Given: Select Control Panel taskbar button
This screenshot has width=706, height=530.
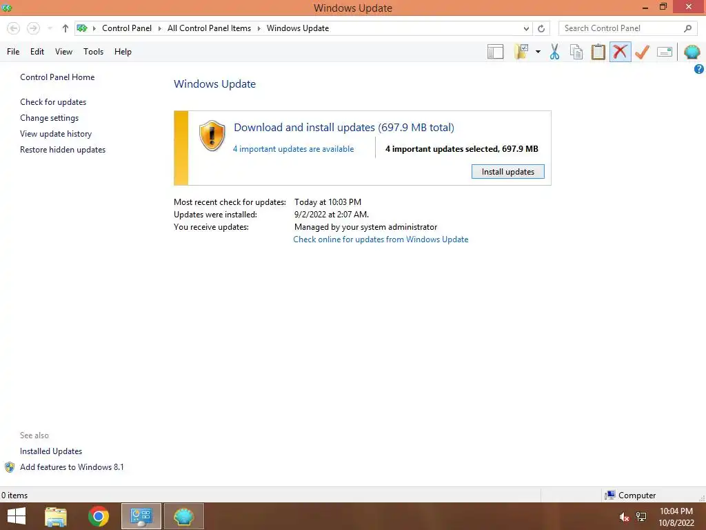Looking at the screenshot, I should pos(141,516).
